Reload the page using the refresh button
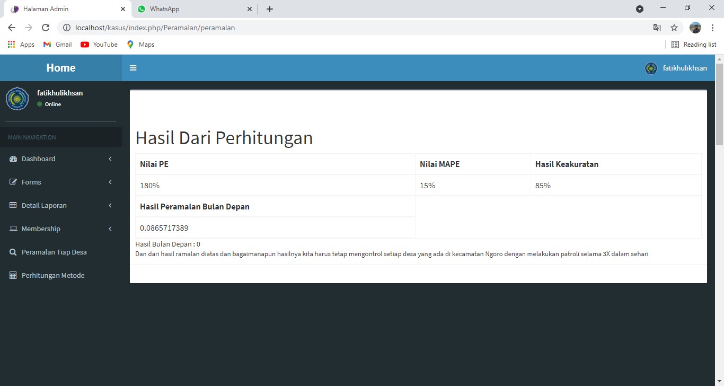Image resolution: width=724 pixels, height=386 pixels. (x=46, y=28)
